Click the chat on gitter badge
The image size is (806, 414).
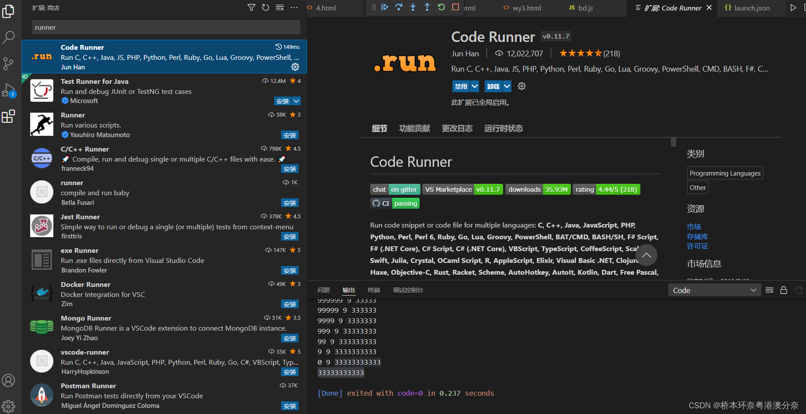(x=395, y=189)
